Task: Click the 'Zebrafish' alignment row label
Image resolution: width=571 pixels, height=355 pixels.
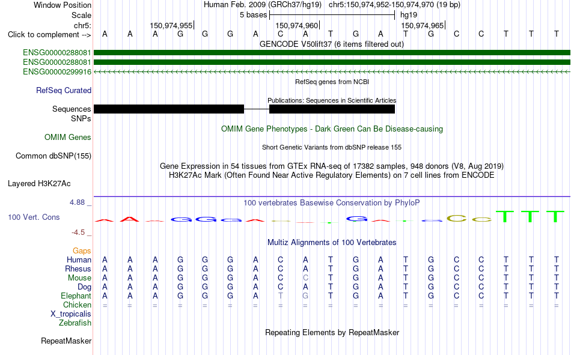Action: 75,323
